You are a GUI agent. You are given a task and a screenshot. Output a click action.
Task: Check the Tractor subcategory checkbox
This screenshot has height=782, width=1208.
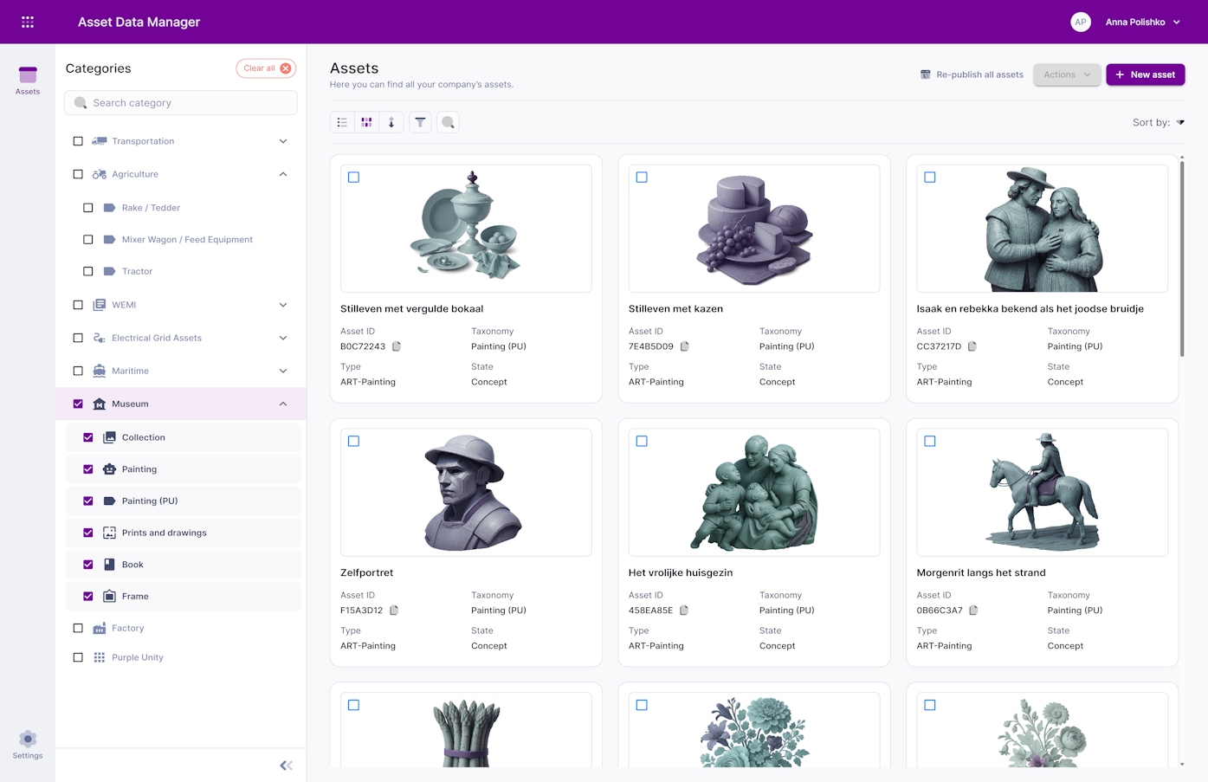tap(88, 271)
